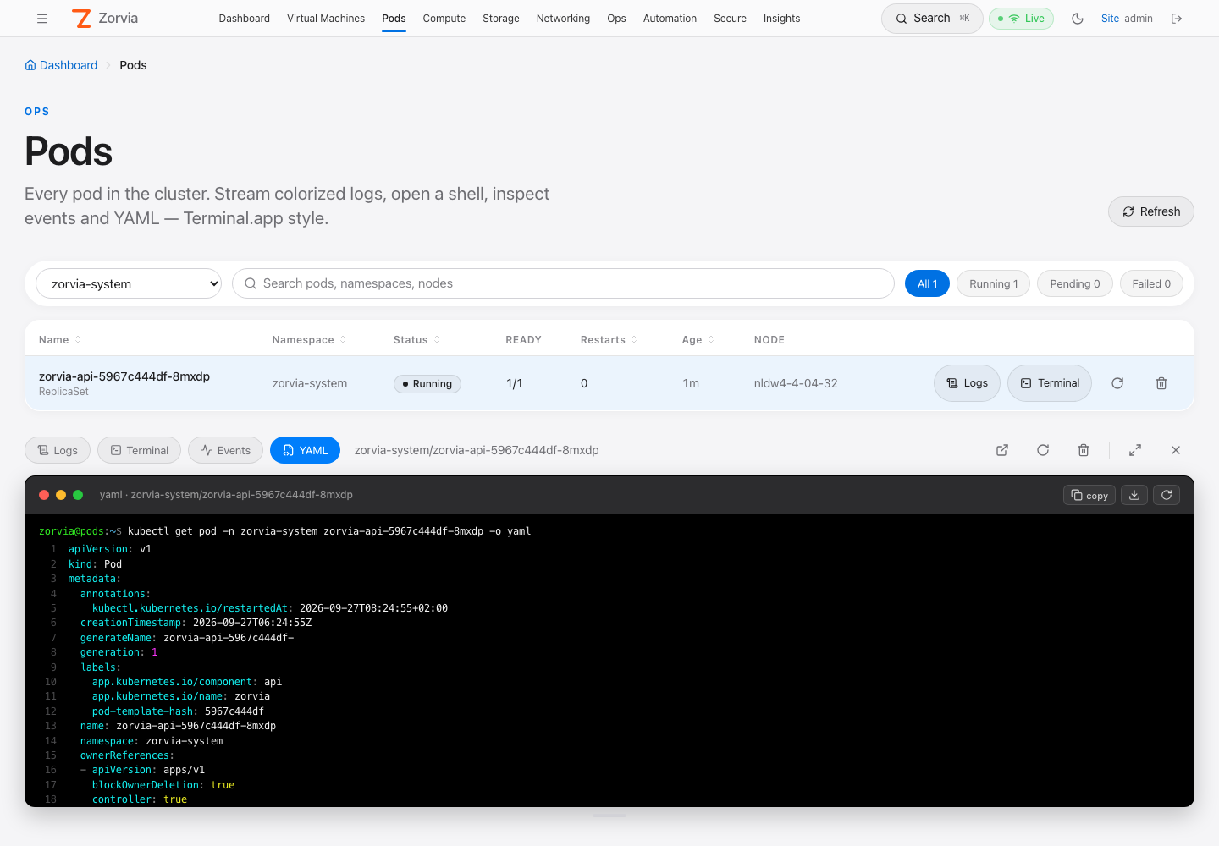The height and width of the screenshot is (846, 1219).
Task: Restart the zorvia-api-5967c444df-8mxdp pod row icon
Action: 1117,383
